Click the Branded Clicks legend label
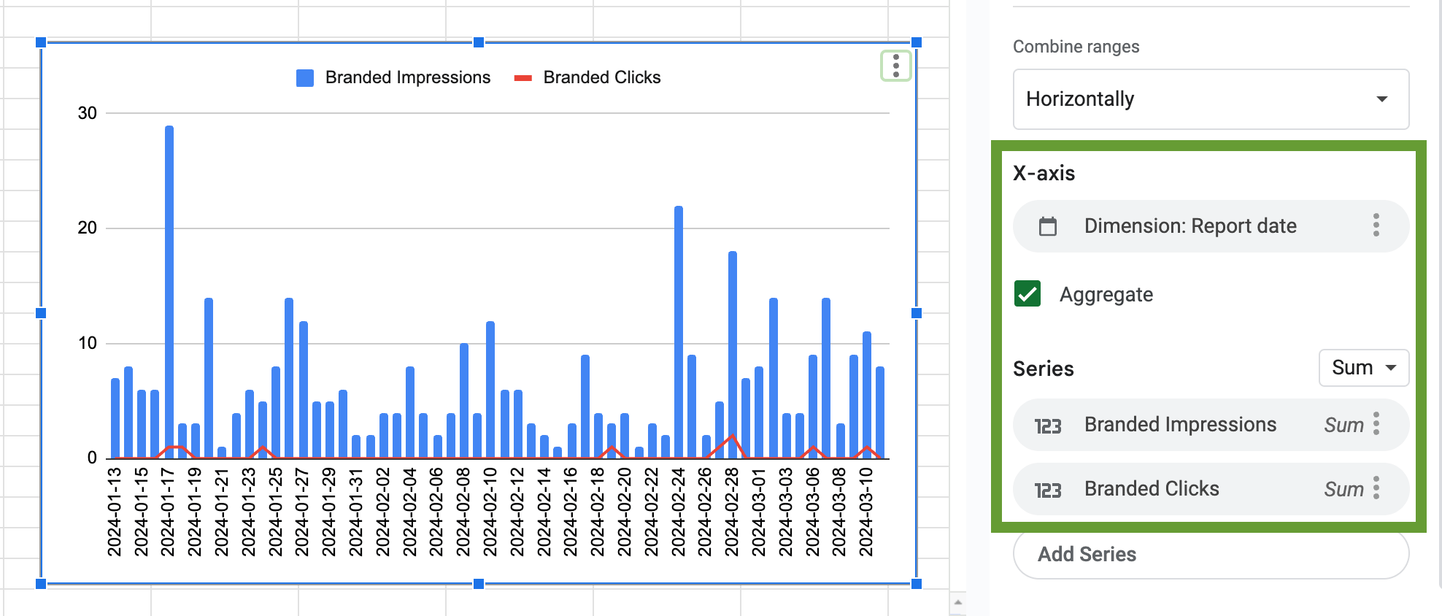The width and height of the screenshot is (1442, 616). point(602,77)
